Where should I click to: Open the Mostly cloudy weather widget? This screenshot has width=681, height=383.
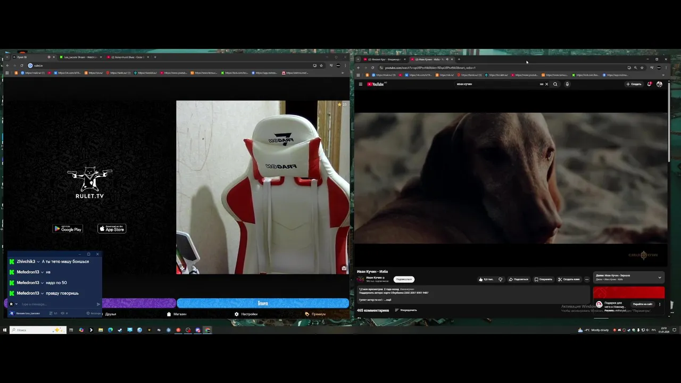[593, 330]
